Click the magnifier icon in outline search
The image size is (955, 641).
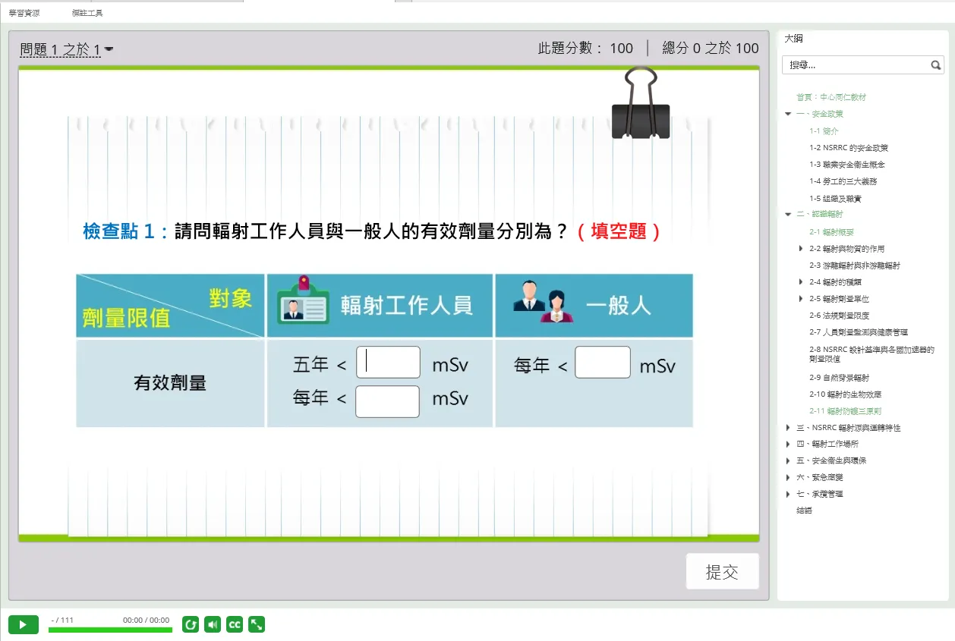click(936, 65)
